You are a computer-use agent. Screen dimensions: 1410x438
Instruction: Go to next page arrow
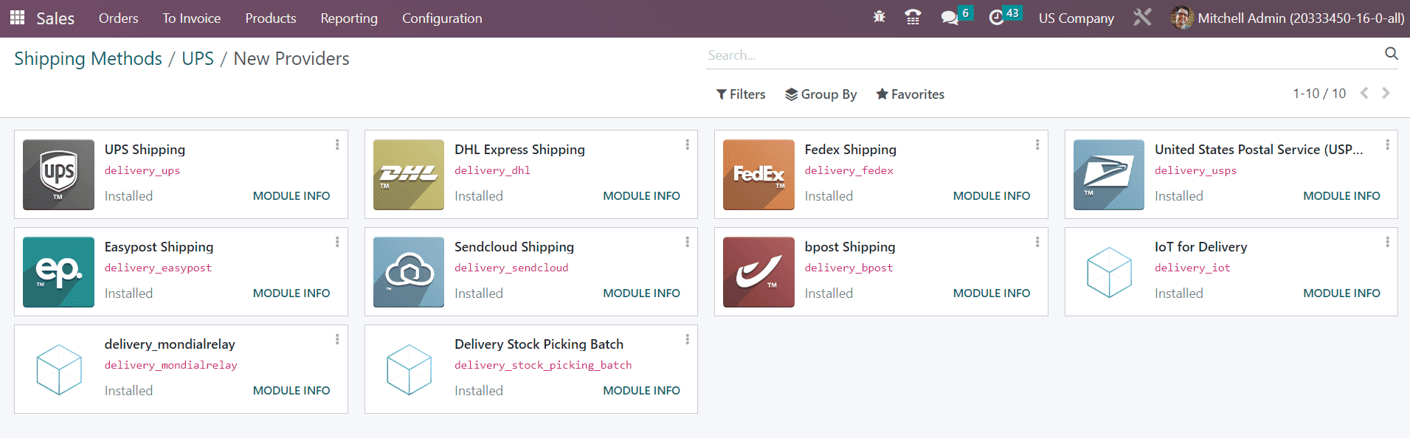pyautogui.click(x=1386, y=94)
